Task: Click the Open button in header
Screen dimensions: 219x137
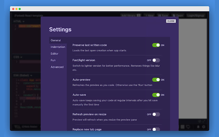Action: (180, 15)
